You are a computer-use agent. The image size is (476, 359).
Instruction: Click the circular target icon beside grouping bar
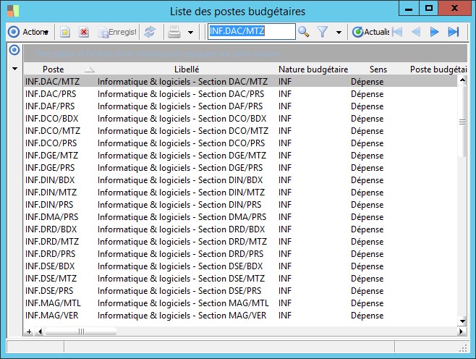pyautogui.click(x=14, y=50)
